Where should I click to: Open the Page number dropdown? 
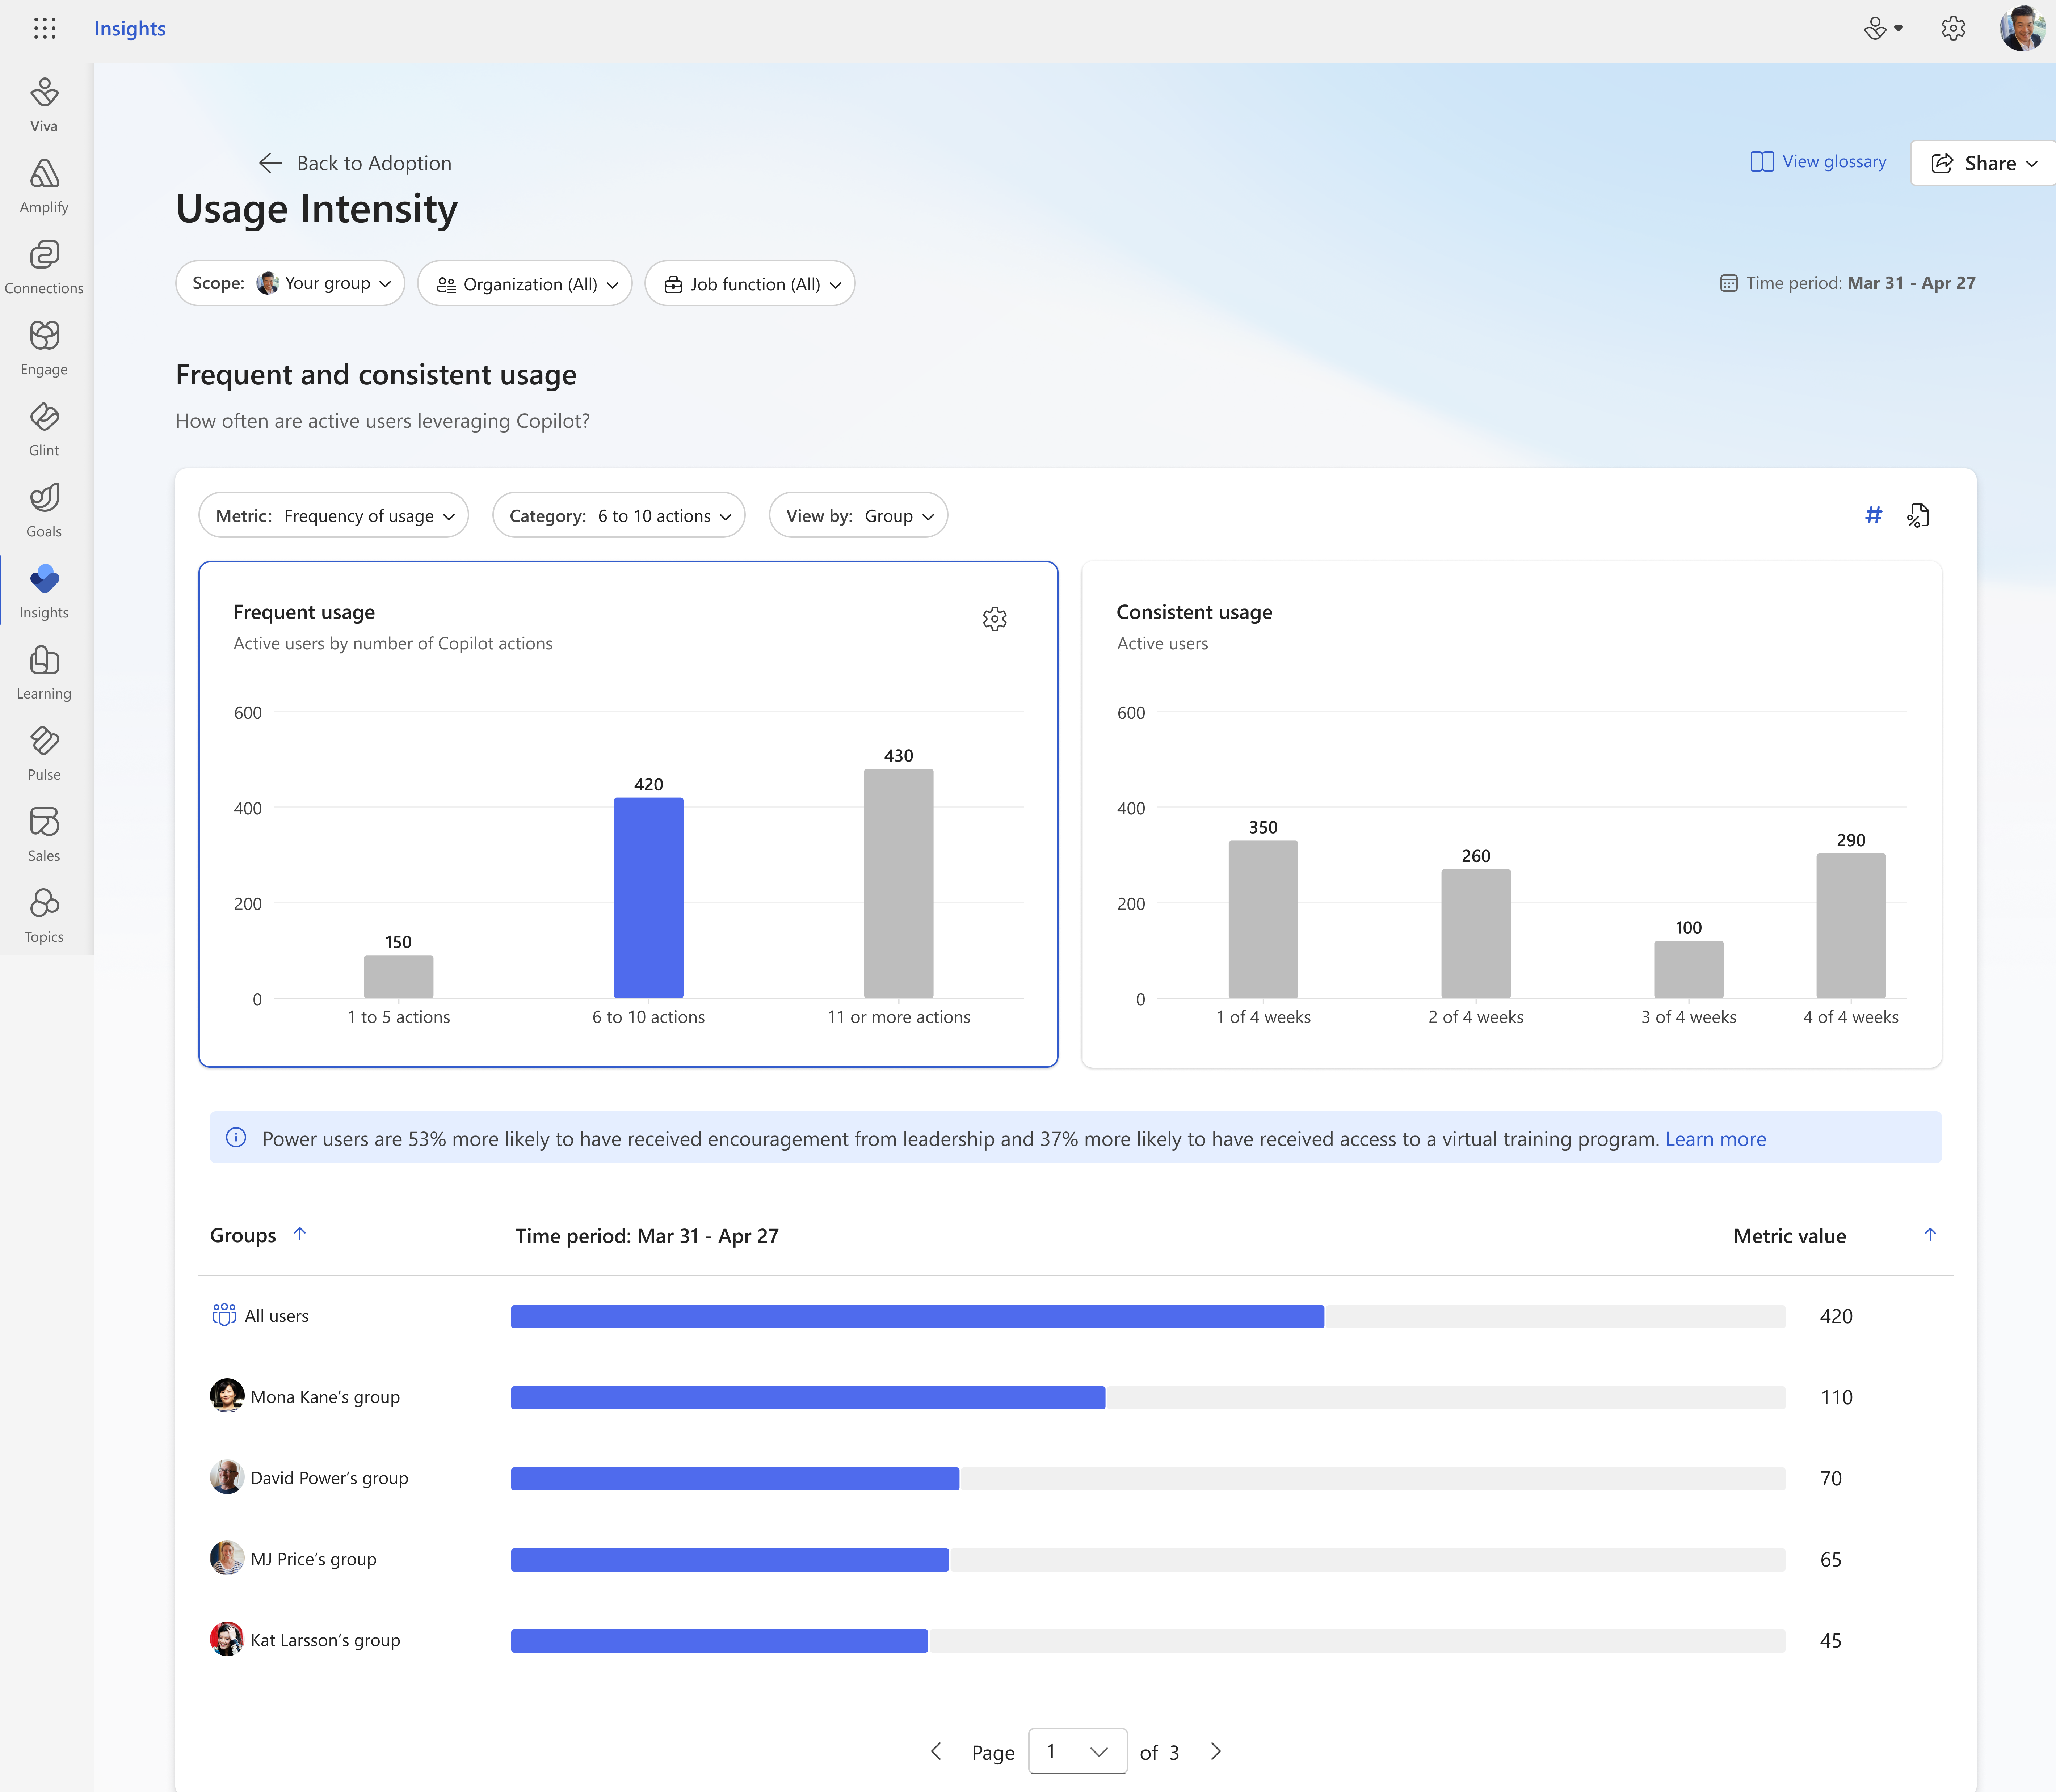point(1078,1751)
